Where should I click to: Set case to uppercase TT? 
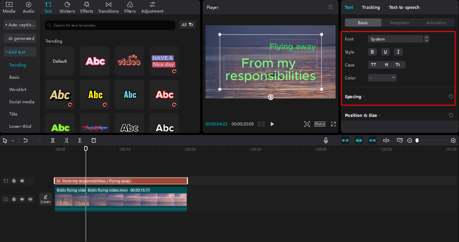(374, 65)
